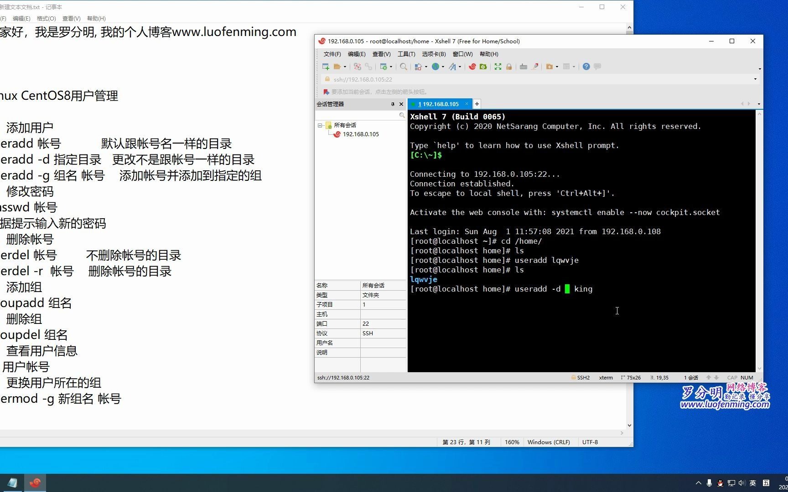Click the 端口 value 22 in properties
The image size is (788, 492).
pyautogui.click(x=383, y=324)
